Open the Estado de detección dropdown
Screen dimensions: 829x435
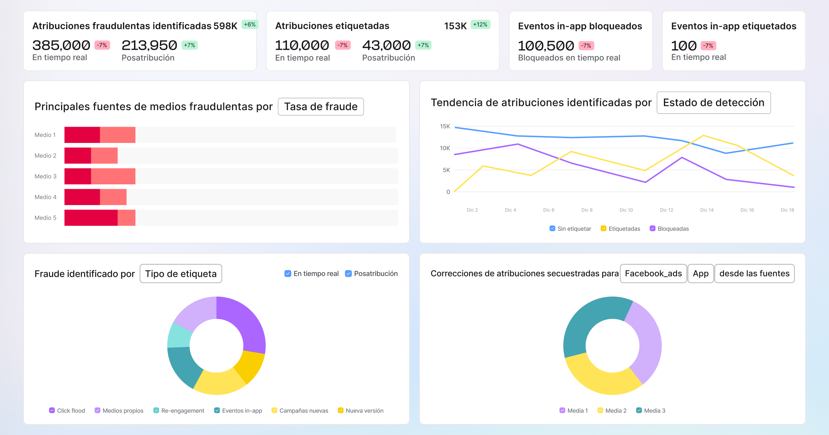point(714,103)
